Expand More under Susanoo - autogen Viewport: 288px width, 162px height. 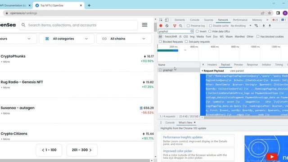(5, 113)
